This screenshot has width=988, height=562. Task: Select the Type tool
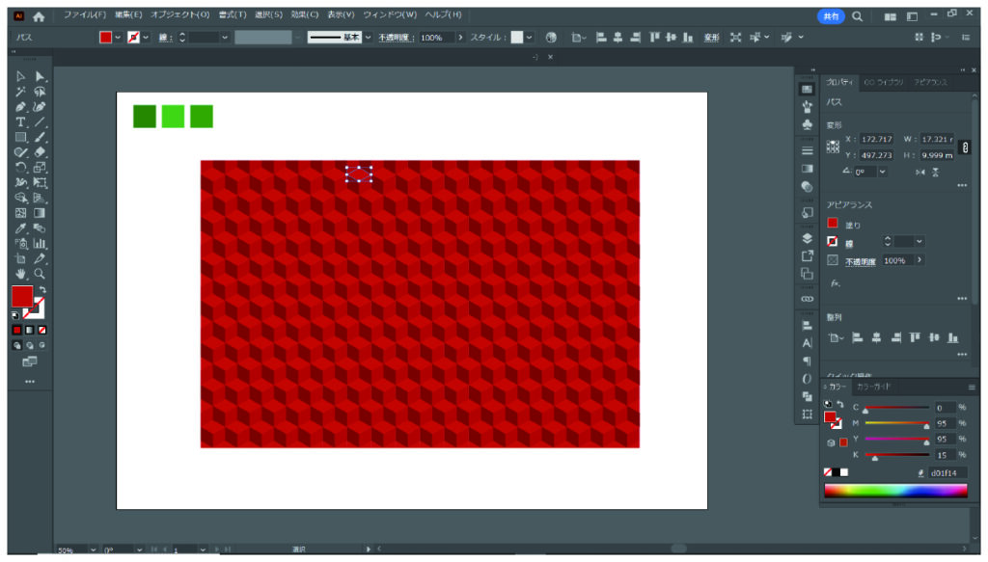pos(21,122)
